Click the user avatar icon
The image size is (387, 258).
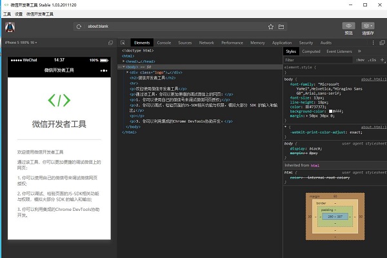[x=10, y=27]
